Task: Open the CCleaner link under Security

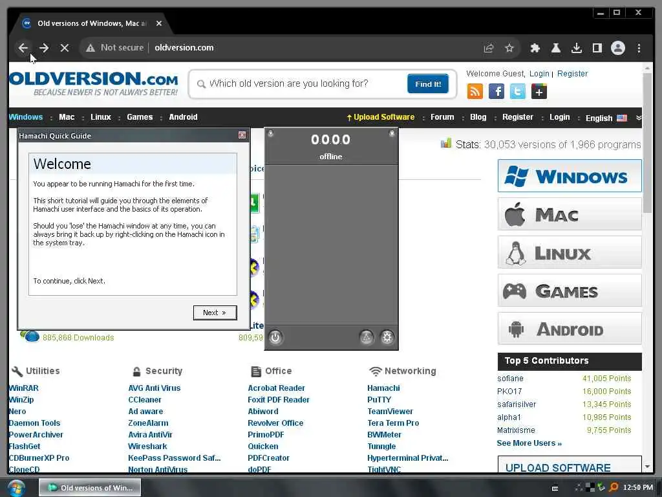Action: pyautogui.click(x=145, y=400)
